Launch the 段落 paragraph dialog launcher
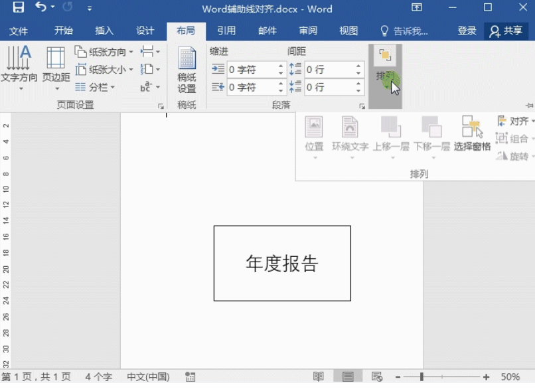Viewport: 535px width, 391px height. pos(362,106)
